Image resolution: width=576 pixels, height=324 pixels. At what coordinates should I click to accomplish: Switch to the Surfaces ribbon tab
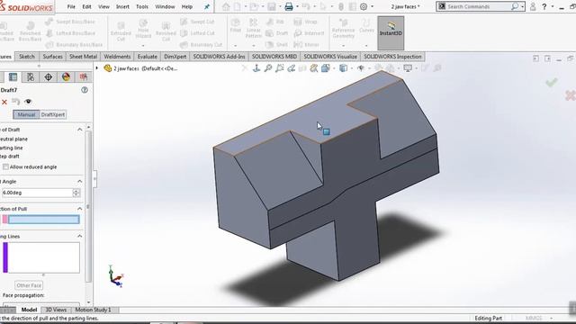click(x=52, y=57)
